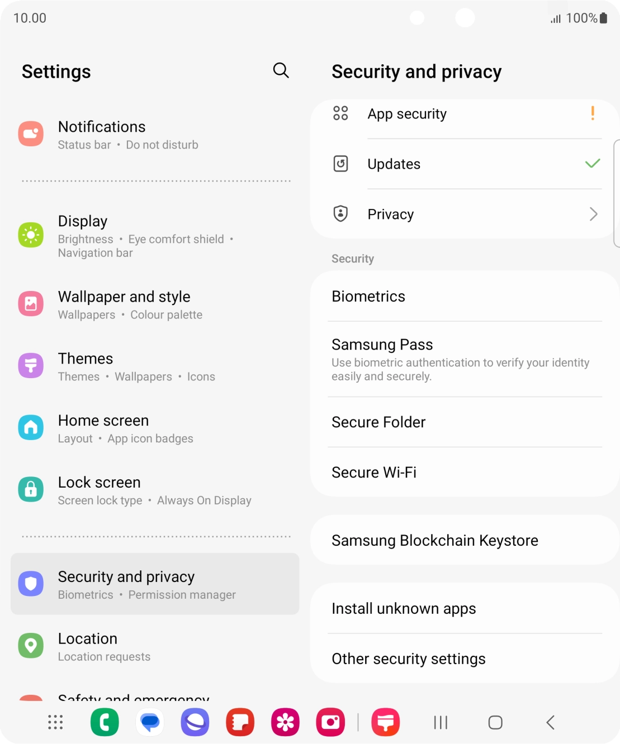
Task: Open Secure Folder
Action: [x=378, y=422]
